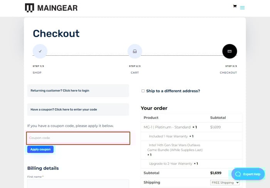Click the Step 1 Shop checkmark circle
The width and height of the screenshot is (270, 188).
coord(40,51)
